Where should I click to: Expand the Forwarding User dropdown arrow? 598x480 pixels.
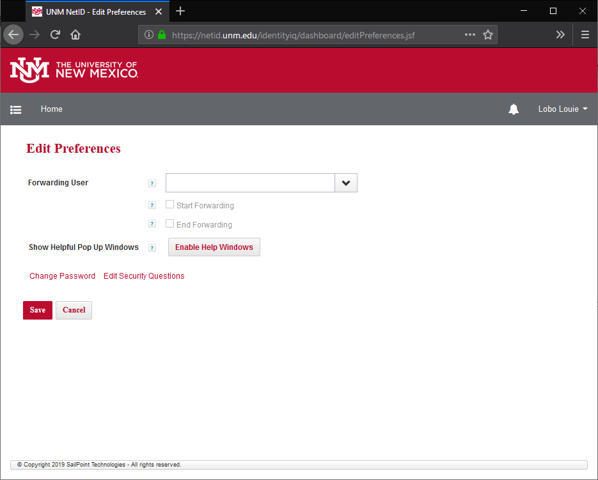click(x=346, y=183)
